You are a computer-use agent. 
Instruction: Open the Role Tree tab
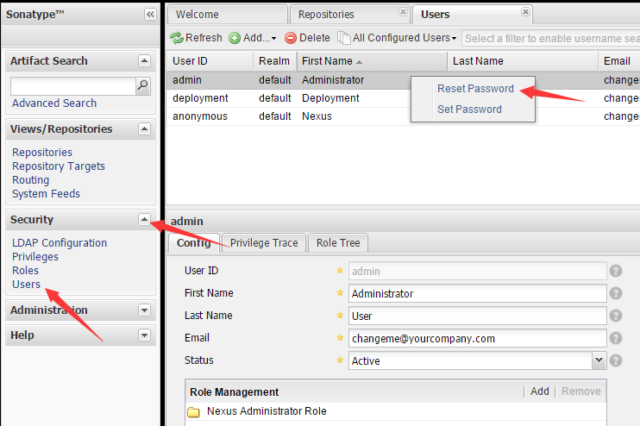pos(338,243)
